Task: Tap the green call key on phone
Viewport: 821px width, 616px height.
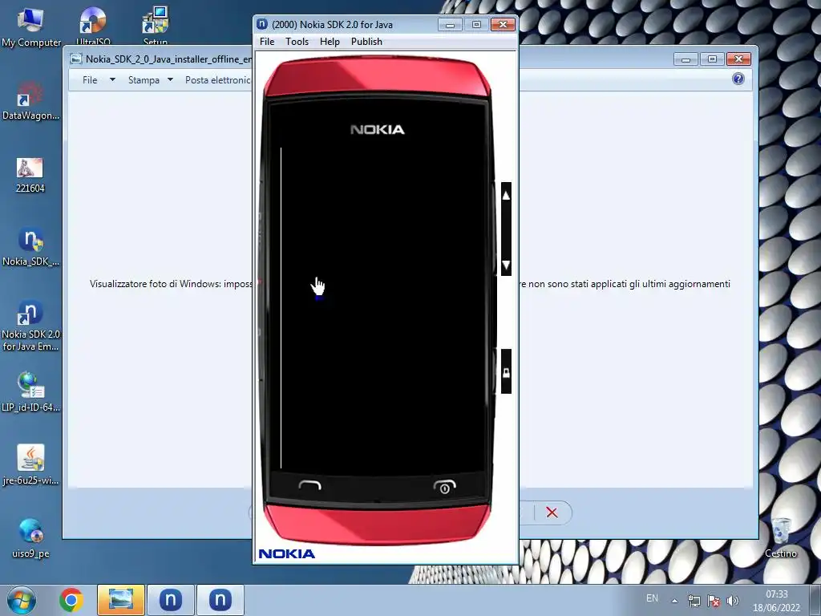Action: [x=309, y=486]
